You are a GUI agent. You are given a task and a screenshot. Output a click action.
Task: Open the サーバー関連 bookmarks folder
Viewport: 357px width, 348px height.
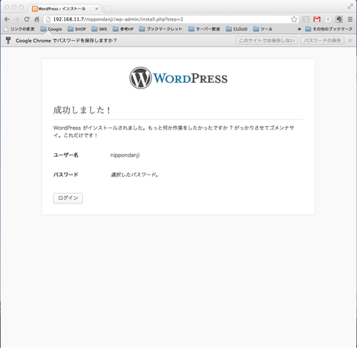[204, 29]
